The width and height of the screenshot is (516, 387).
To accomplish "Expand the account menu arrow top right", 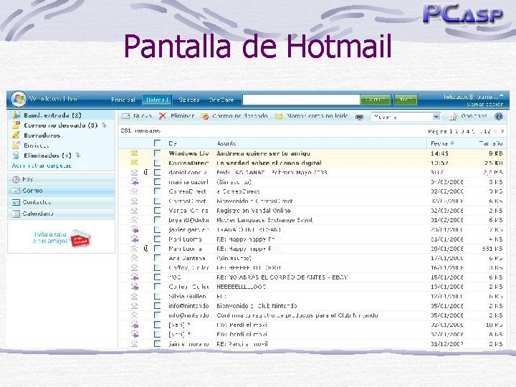I will (501, 96).
